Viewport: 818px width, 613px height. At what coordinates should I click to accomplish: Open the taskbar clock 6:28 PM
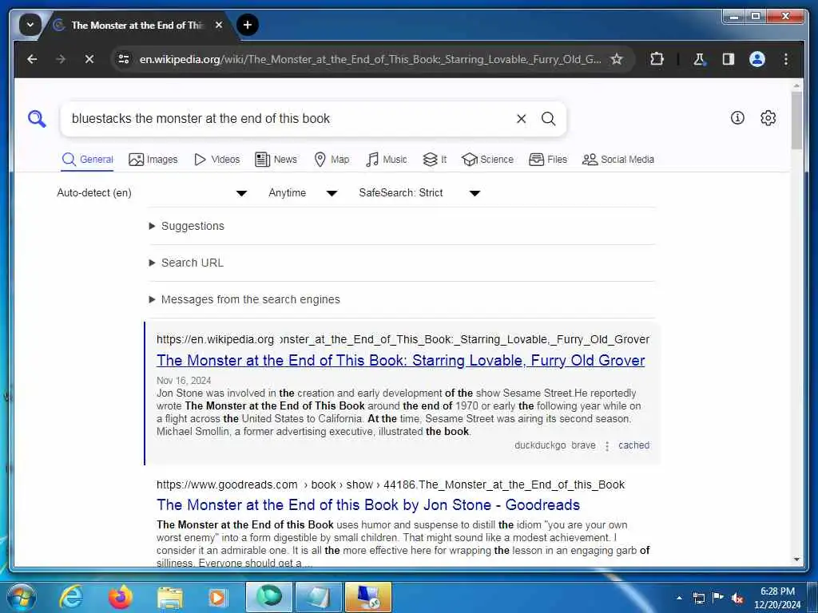[777, 598]
